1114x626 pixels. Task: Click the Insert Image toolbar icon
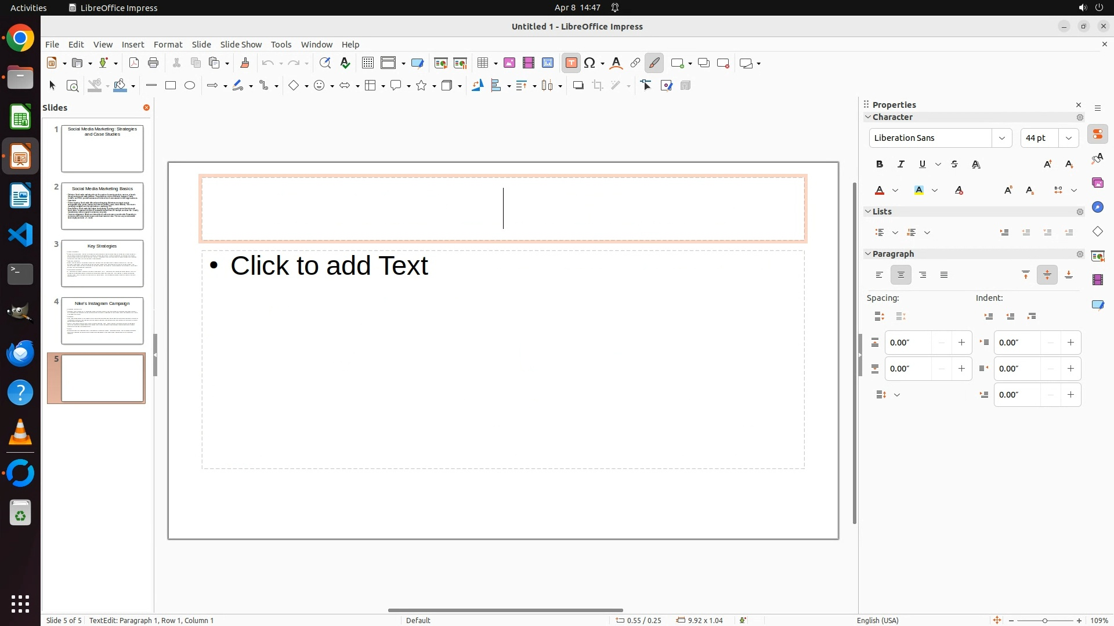pyautogui.click(x=509, y=63)
